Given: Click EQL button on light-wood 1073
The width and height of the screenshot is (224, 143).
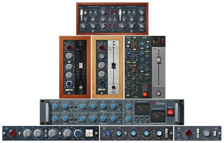Looking at the screenshot, I should 100,90.
